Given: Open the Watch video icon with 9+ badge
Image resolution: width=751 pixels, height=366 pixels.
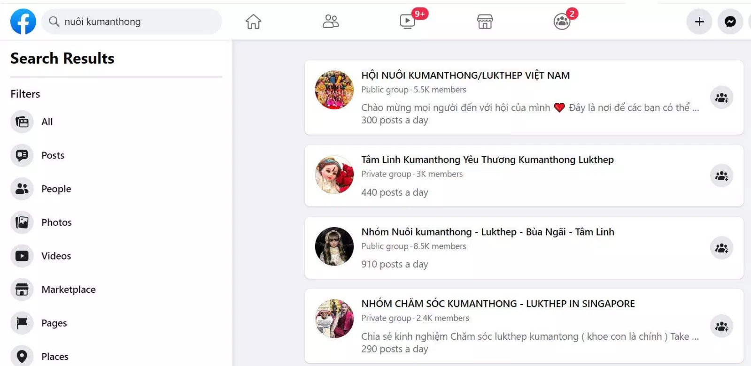Looking at the screenshot, I should click(408, 22).
